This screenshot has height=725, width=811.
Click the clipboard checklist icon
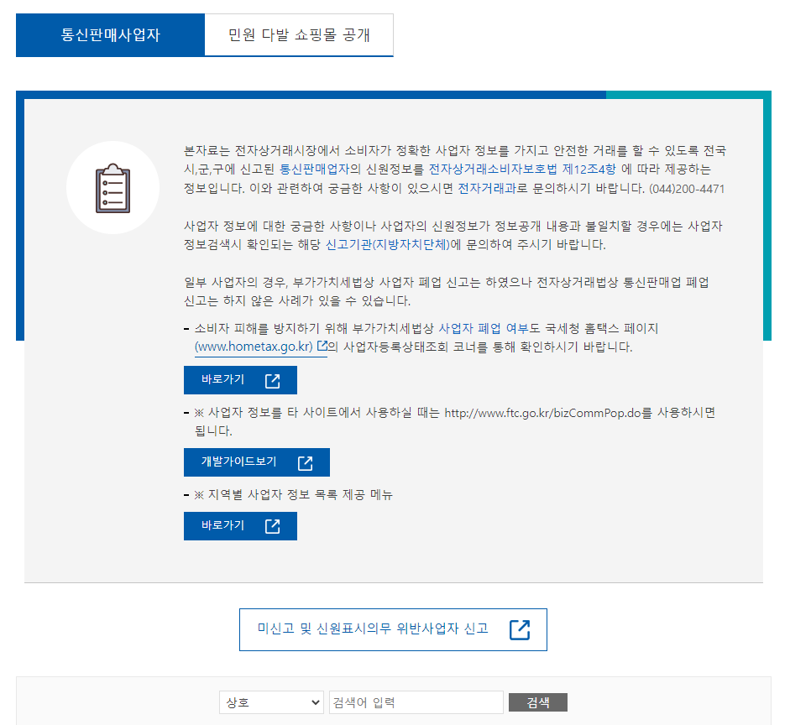(112, 188)
